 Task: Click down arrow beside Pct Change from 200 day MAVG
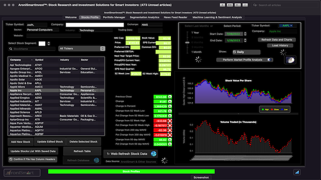tap(170, 135)
